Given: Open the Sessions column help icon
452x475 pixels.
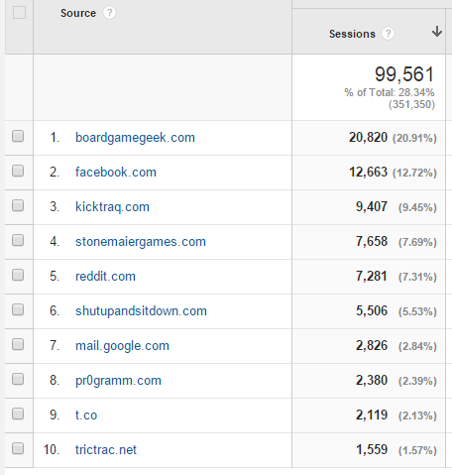Looking at the screenshot, I should [x=388, y=34].
